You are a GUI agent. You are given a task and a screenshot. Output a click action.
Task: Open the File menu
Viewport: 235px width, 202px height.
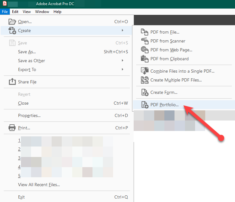[5, 12]
